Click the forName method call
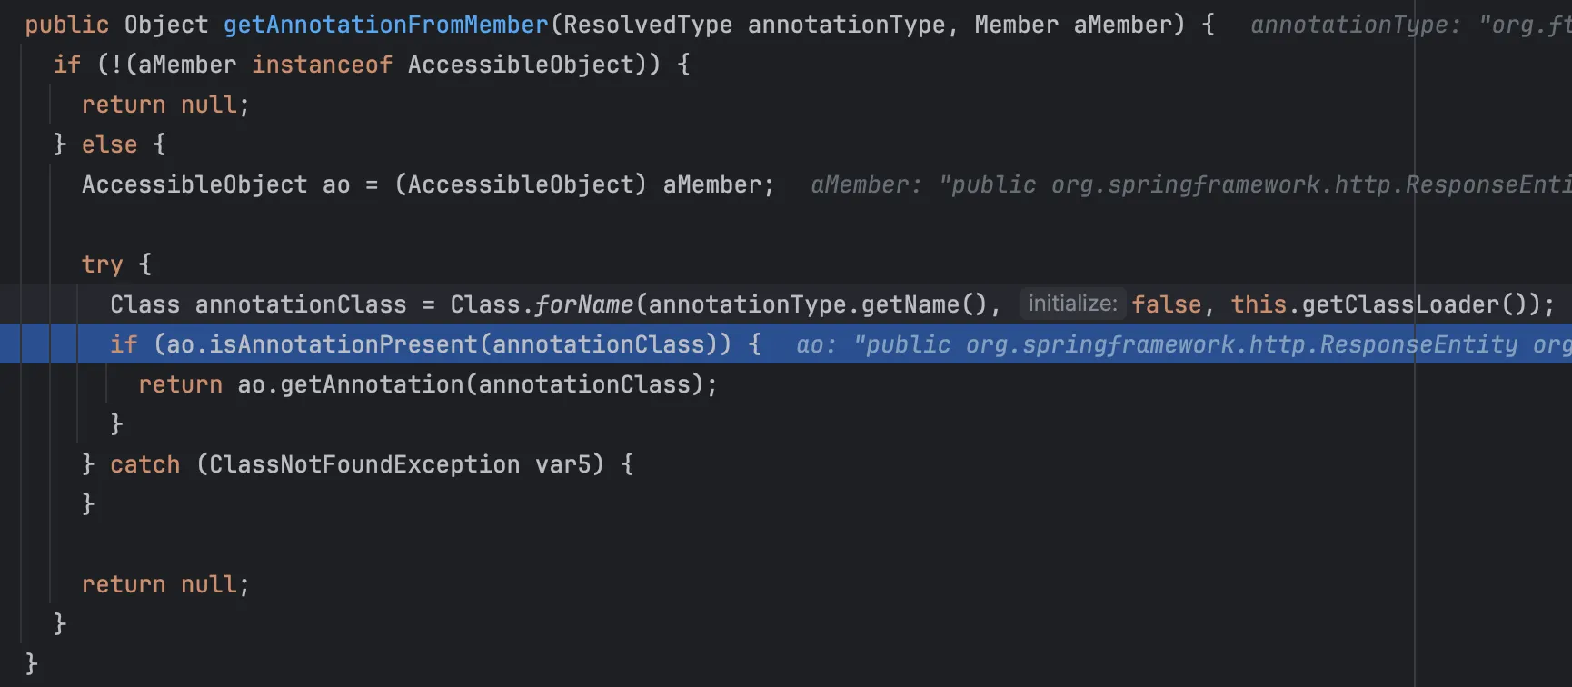This screenshot has height=687, width=1572. [x=583, y=304]
